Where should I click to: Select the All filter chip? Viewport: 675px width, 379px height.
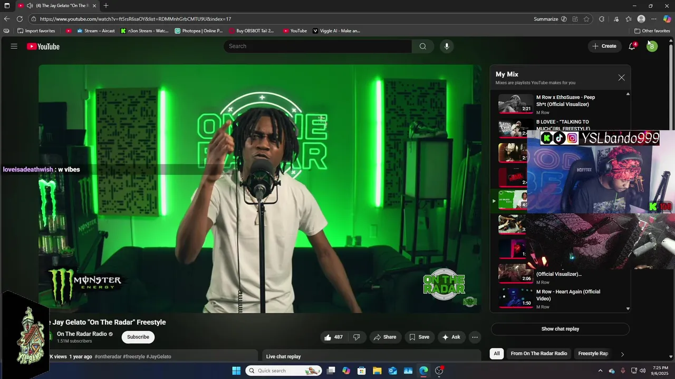[497, 354]
